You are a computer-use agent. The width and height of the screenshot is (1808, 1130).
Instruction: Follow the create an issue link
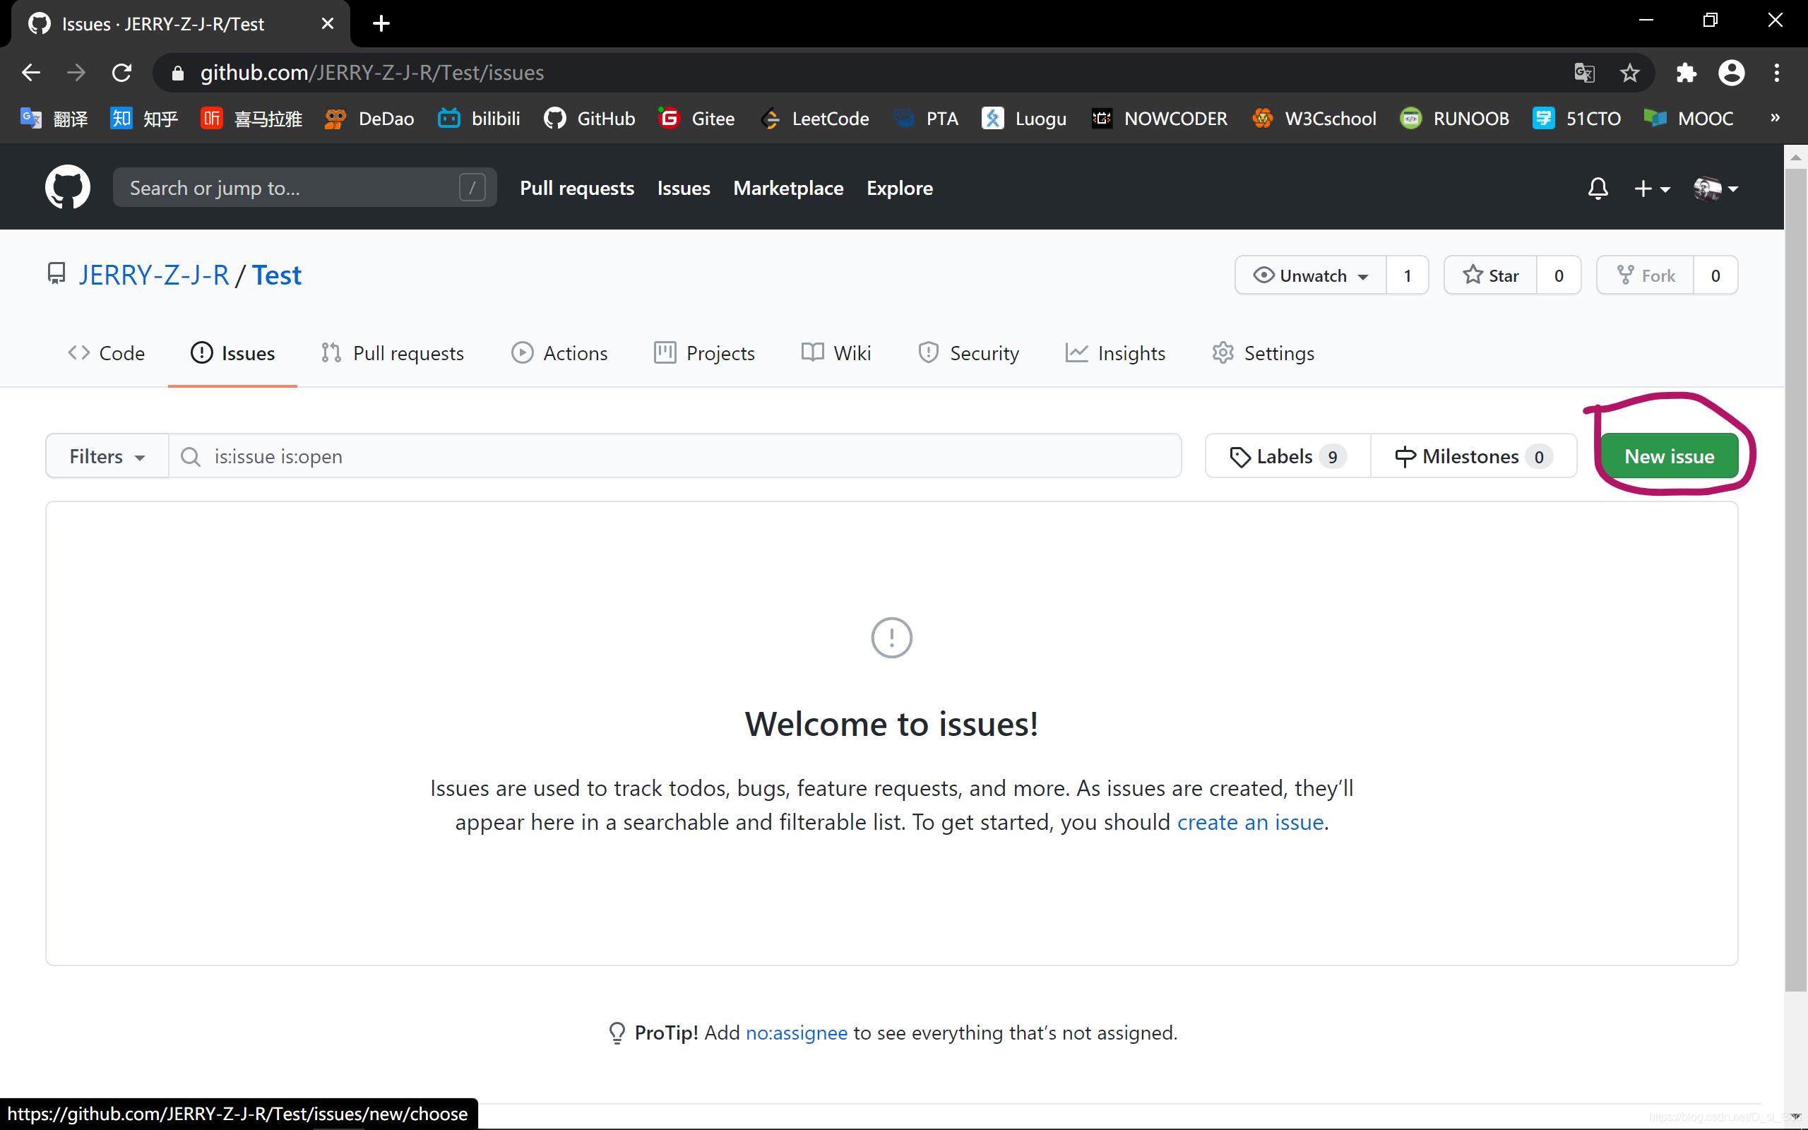(1250, 822)
